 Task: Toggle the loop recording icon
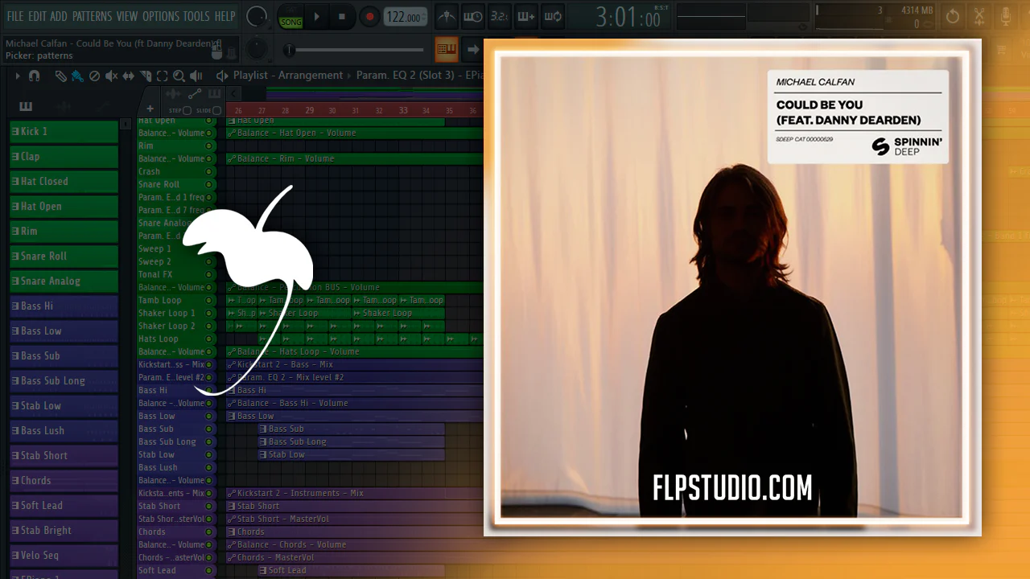(x=553, y=17)
